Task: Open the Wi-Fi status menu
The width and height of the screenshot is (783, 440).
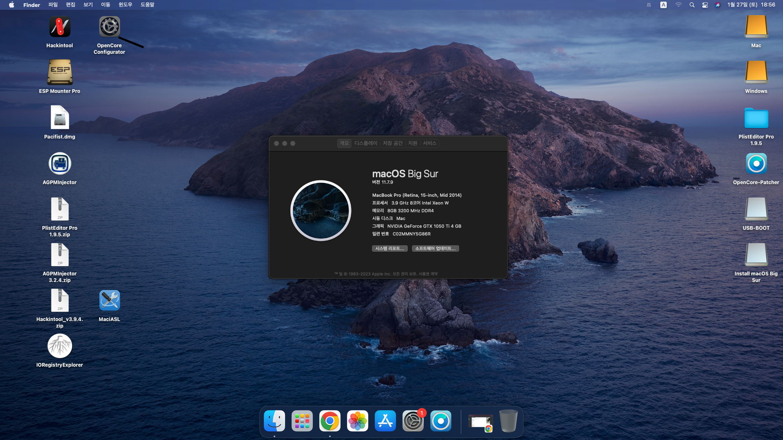Action: (x=678, y=5)
